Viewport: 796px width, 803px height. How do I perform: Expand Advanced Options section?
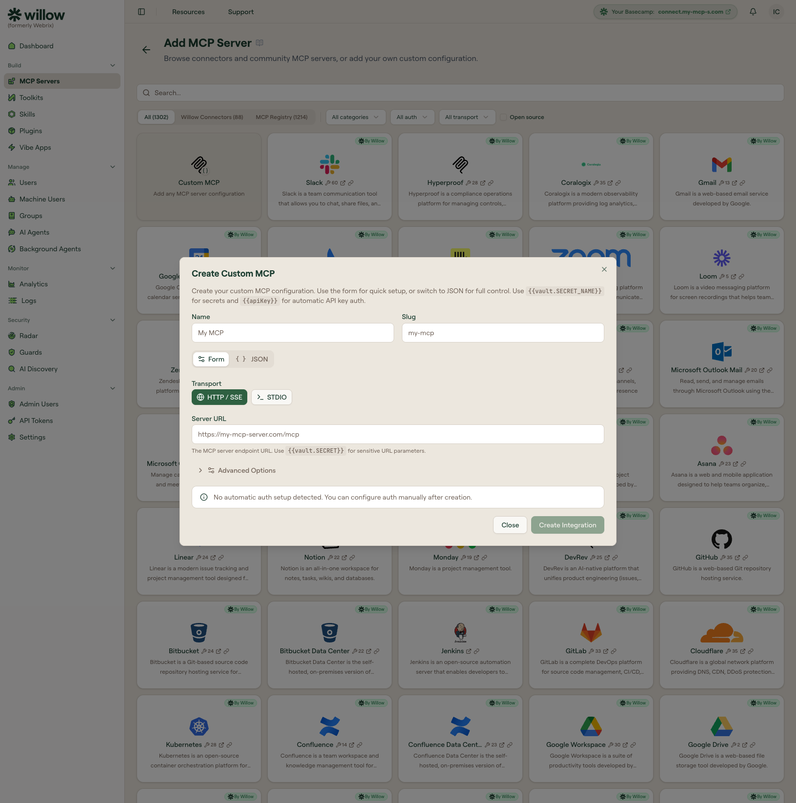tap(237, 470)
